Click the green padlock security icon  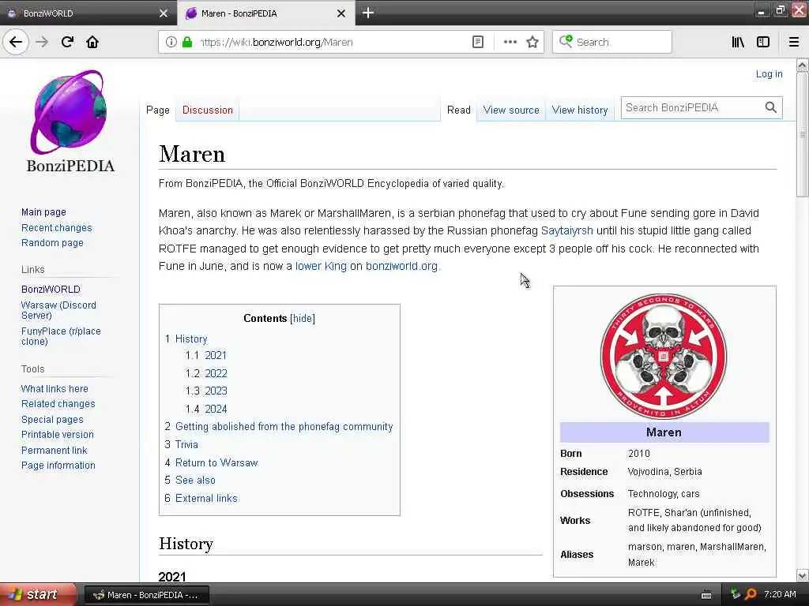(x=186, y=42)
